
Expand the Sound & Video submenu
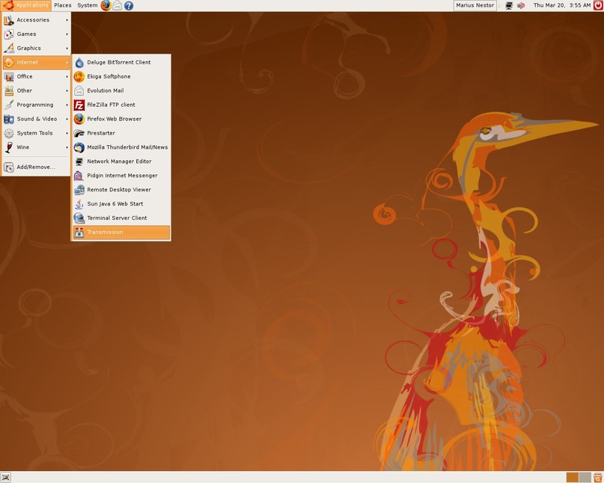pos(36,119)
